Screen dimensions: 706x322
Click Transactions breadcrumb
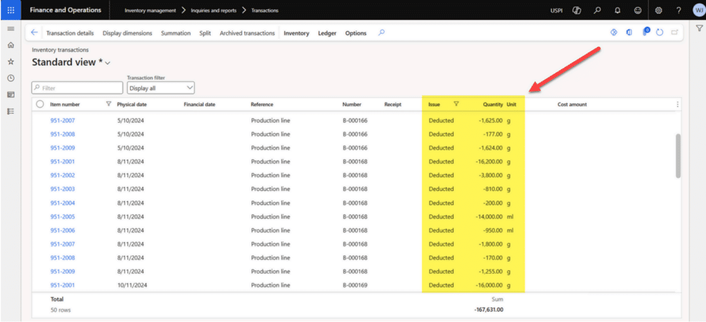coord(265,10)
